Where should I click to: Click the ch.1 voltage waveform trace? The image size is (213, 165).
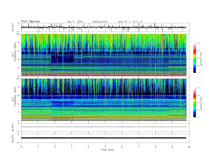click(104, 27)
